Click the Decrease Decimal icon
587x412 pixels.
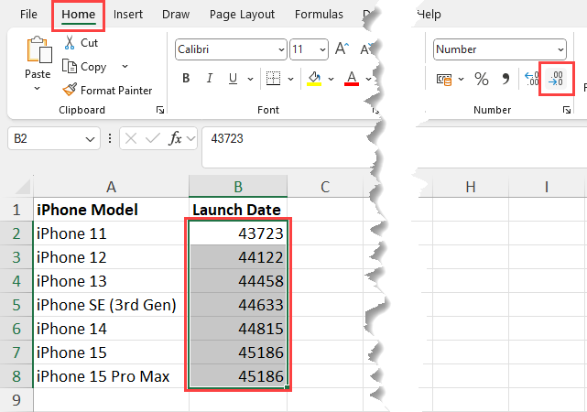coord(556,79)
